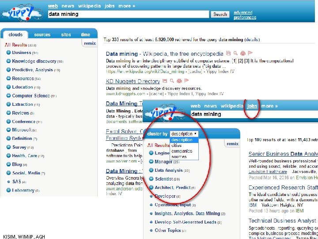Switch to the time tab after sites
The width and height of the screenshot is (318, 239).
pos(85,35)
